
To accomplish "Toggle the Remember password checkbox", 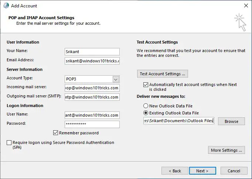I will tap(56, 133).
